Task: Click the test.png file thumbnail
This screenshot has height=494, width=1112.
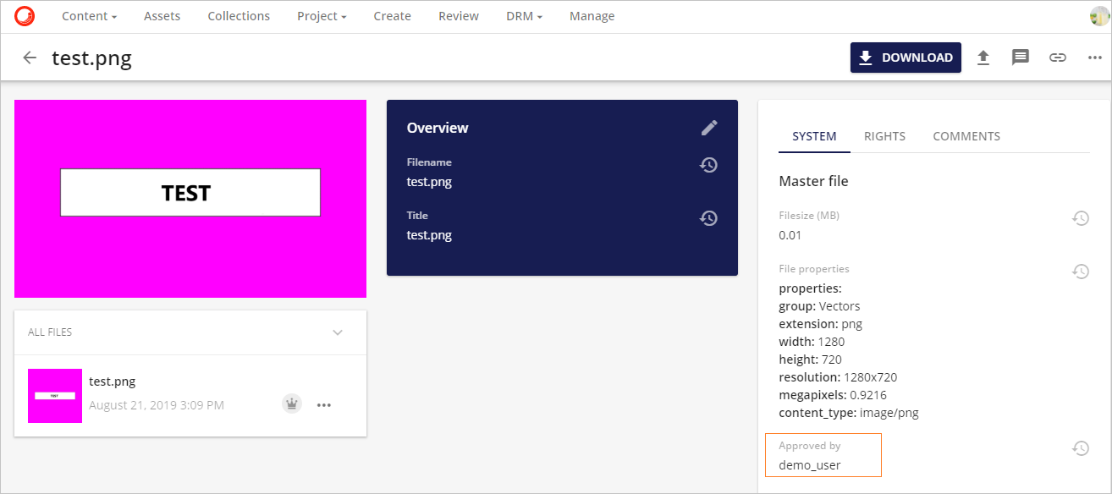Action: pos(54,395)
